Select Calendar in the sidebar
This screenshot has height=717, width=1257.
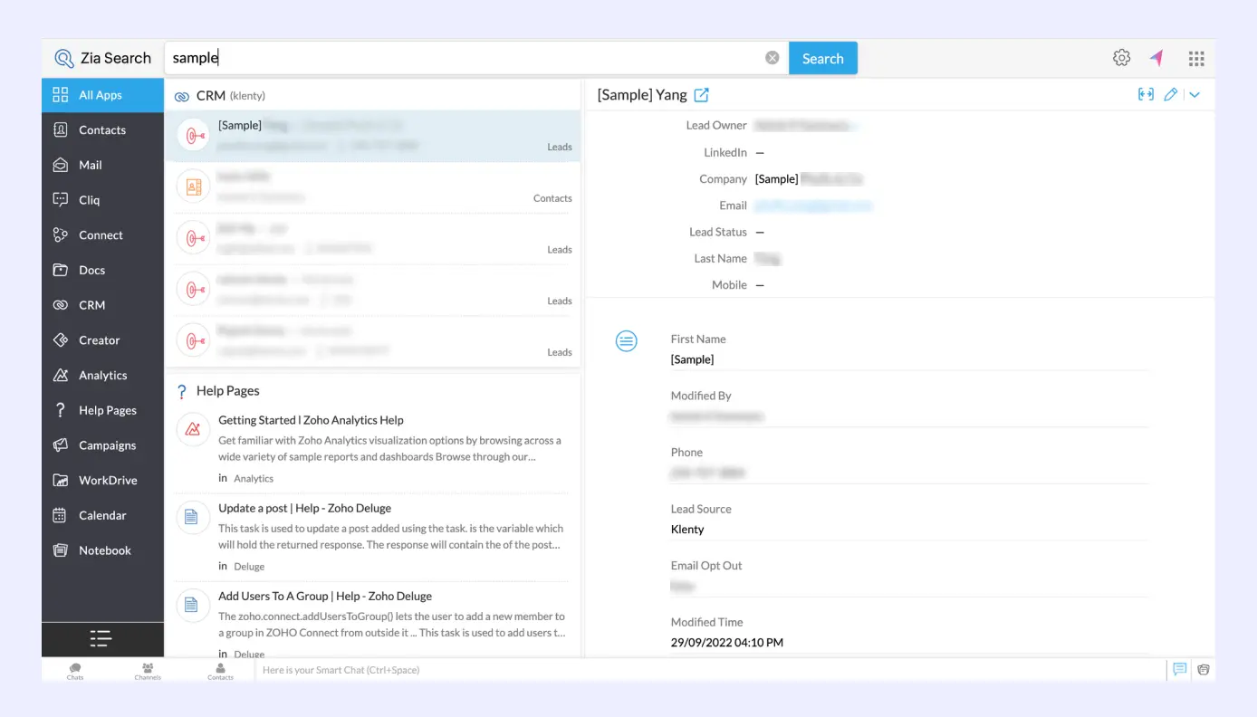[102, 515]
